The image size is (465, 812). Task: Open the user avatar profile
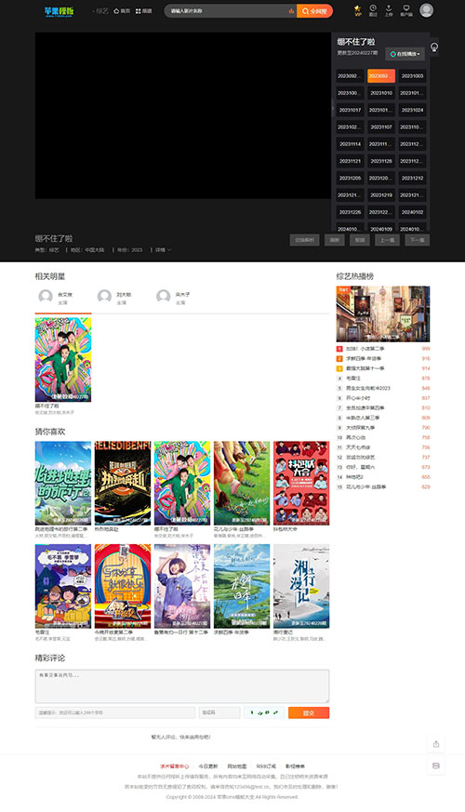[x=426, y=10]
